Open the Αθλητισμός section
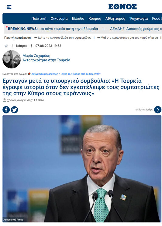 point(115,19)
